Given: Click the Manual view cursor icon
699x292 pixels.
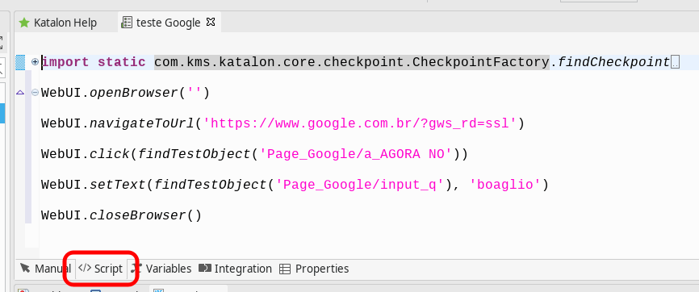Looking at the screenshot, I should [x=25, y=269].
